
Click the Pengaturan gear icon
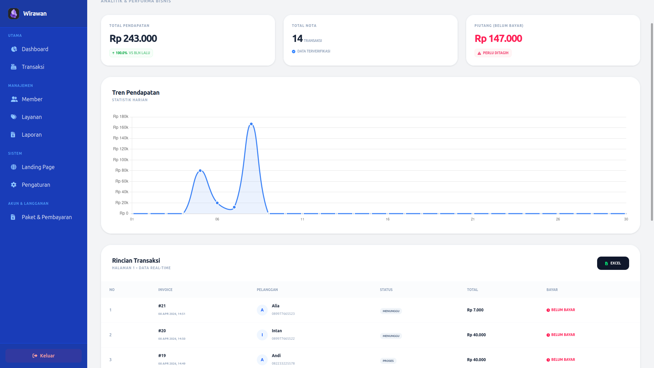(x=14, y=185)
